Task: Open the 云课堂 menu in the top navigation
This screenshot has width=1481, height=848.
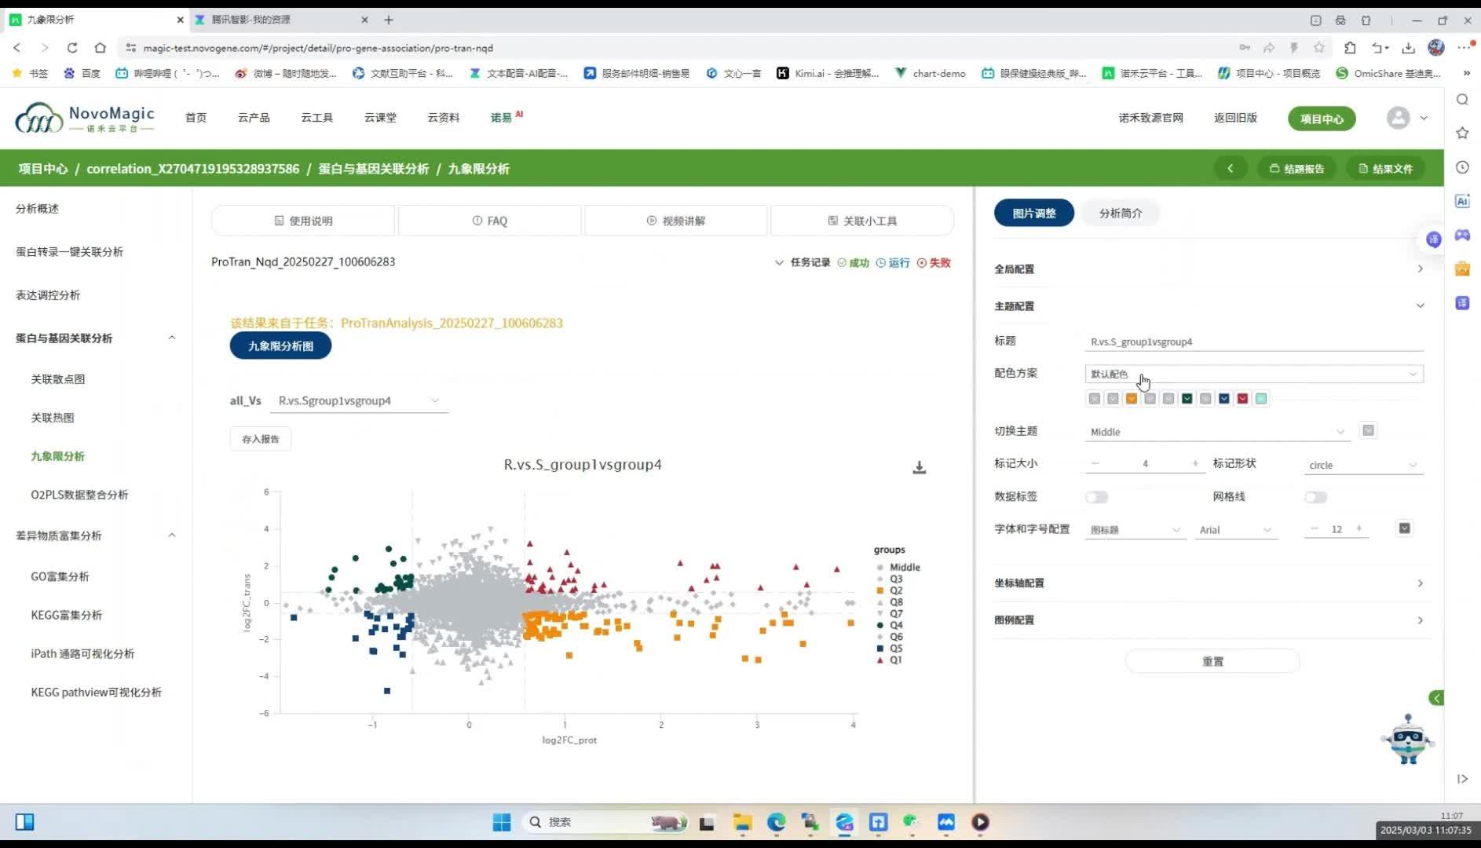Action: (380, 118)
